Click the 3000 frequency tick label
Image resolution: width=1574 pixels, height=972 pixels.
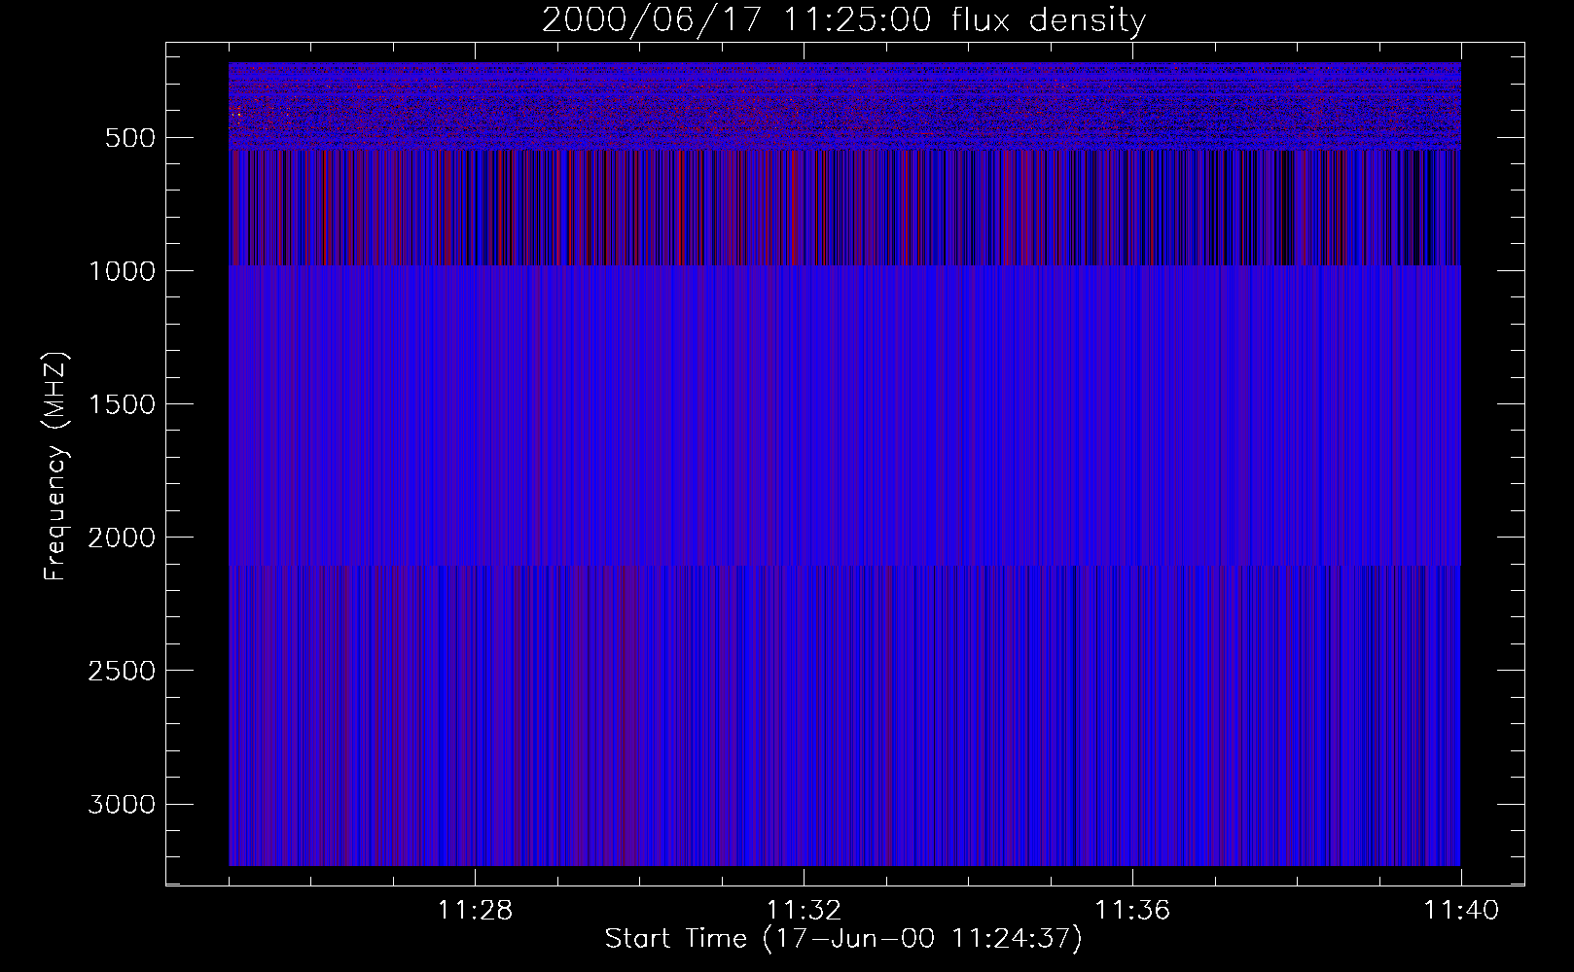coord(122,805)
